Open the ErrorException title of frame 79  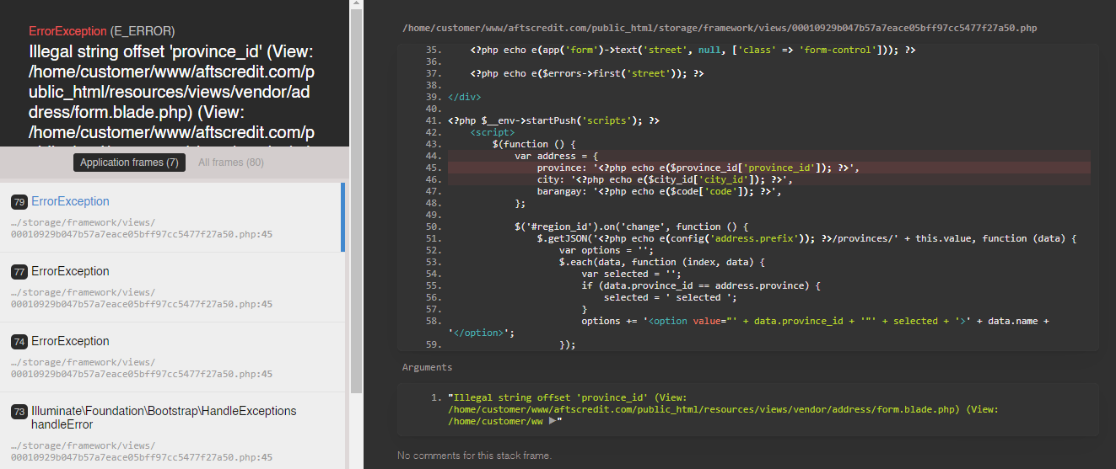(70, 201)
